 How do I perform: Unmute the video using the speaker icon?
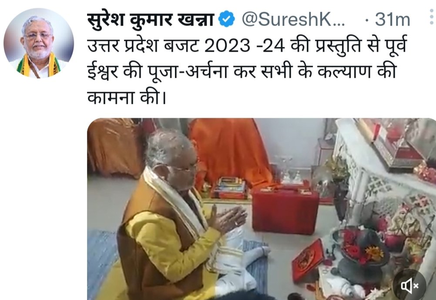pyautogui.click(x=409, y=285)
